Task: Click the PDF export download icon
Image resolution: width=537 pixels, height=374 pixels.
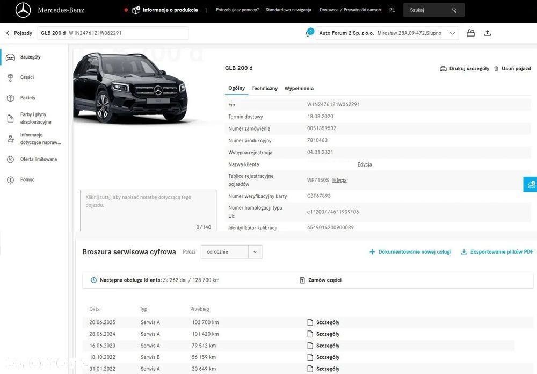Action: click(464, 252)
